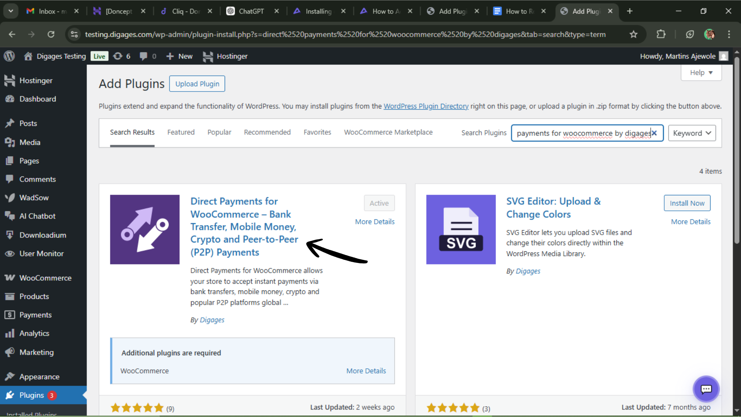Switch to the Featured tab
741x417 pixels.
[181, 132]
